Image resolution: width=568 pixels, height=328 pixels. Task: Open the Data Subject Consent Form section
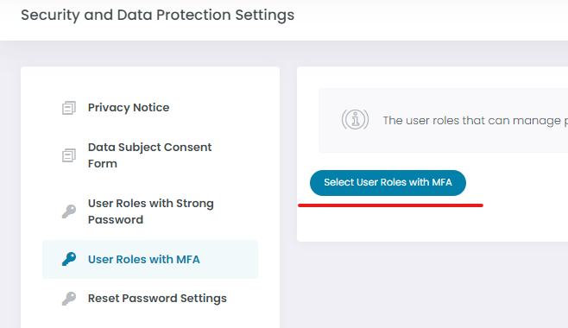[x=149, y=155]
